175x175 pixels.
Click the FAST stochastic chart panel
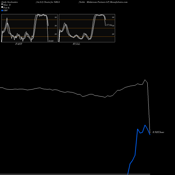pyautogui.click(x=29, y=28)
